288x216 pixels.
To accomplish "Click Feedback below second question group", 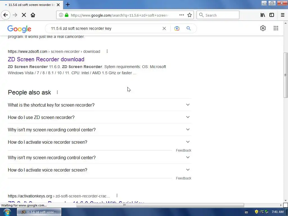I will tap(183, 178).
